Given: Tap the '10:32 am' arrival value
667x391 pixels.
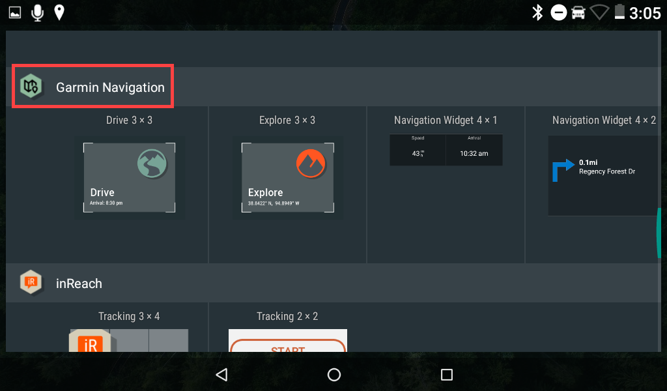Looking at the screenshot, I should click(474, 154).
